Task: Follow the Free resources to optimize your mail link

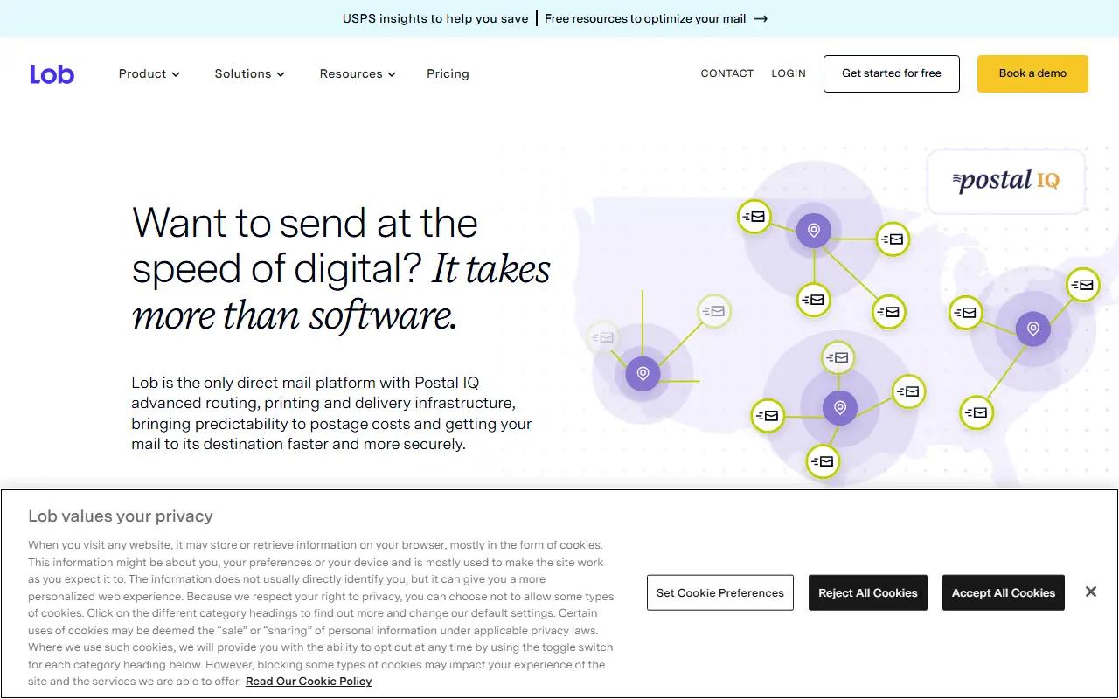Action: pos(656,18)
